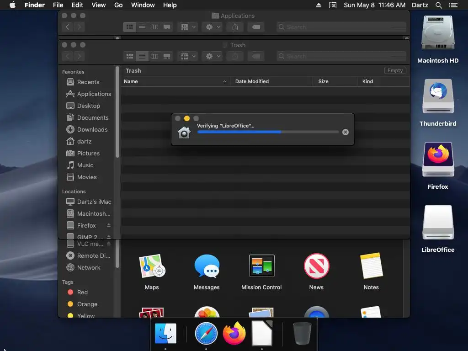Click the Trash window search field
This screenshot has width=468, height=351.
[x=341, y=56]
